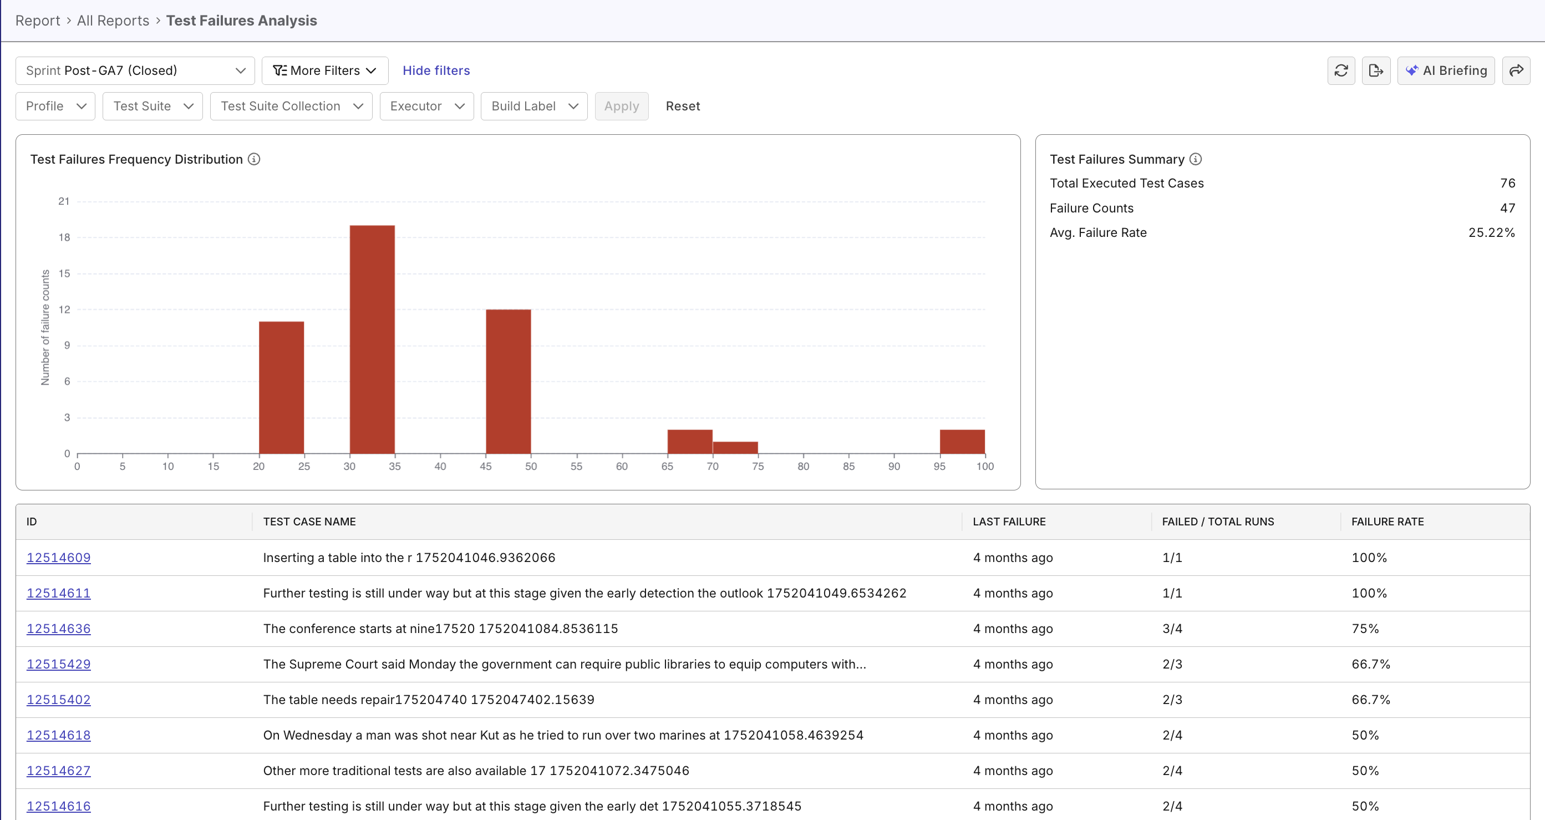This screenshot has height=820, width=1545.
Task: Navigate to All Reports breadcrumb
Action: click(112, 20)
